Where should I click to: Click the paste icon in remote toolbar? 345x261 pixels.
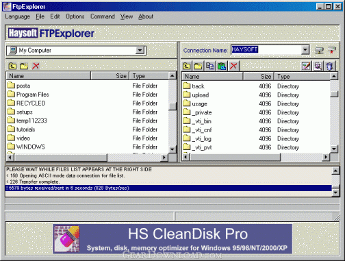pos(222,66)
